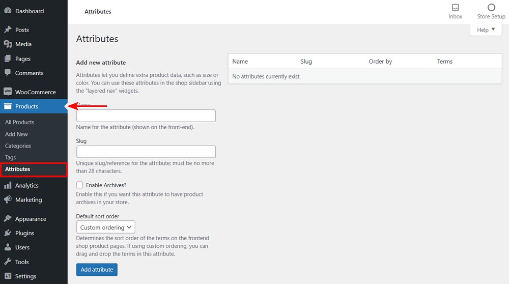Click the Dashboard gauge icon
The height and width of the screenshot is (284, 509).
8,11
